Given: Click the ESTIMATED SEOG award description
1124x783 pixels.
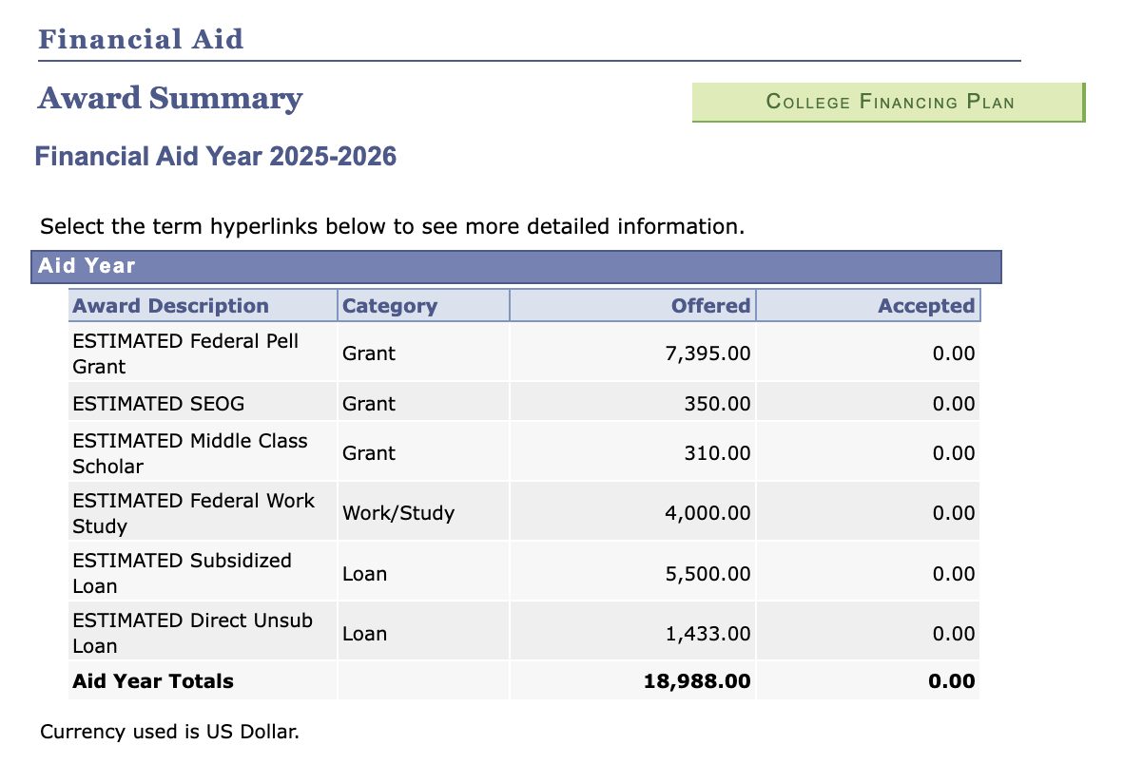Looking at the screenshot, I should pyautogui.click(x=159, y=404).
